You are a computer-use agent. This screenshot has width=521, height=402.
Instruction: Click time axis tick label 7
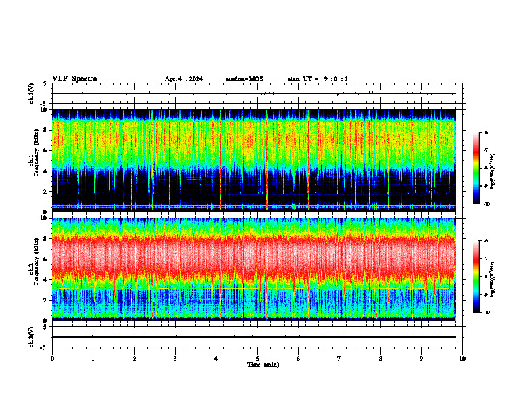[x=339, y=359]
